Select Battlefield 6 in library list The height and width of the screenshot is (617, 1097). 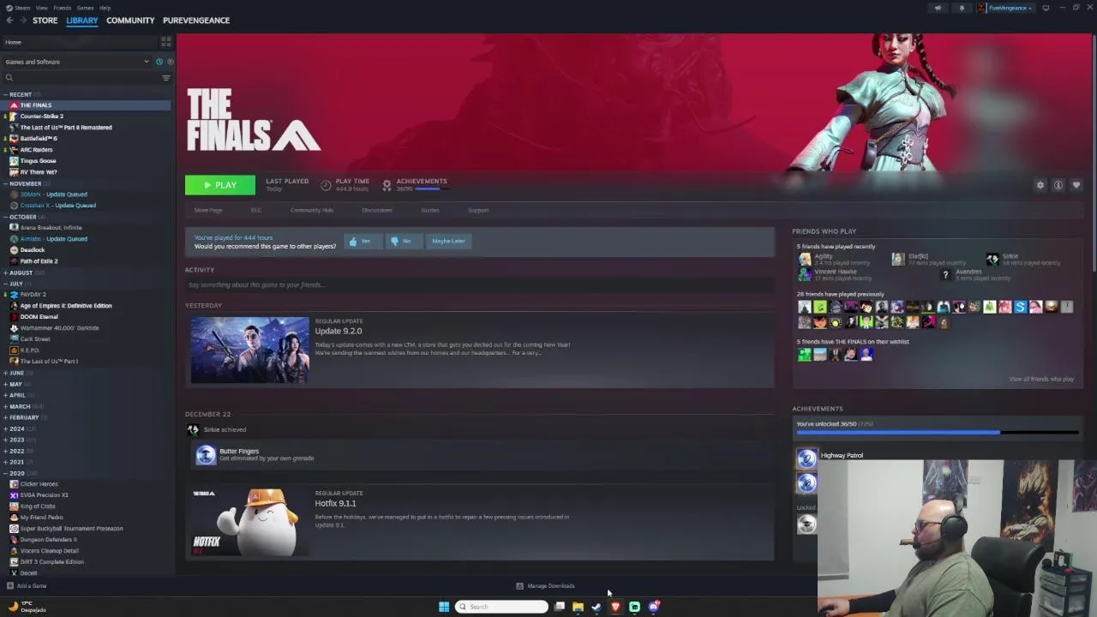pos(39,139)
